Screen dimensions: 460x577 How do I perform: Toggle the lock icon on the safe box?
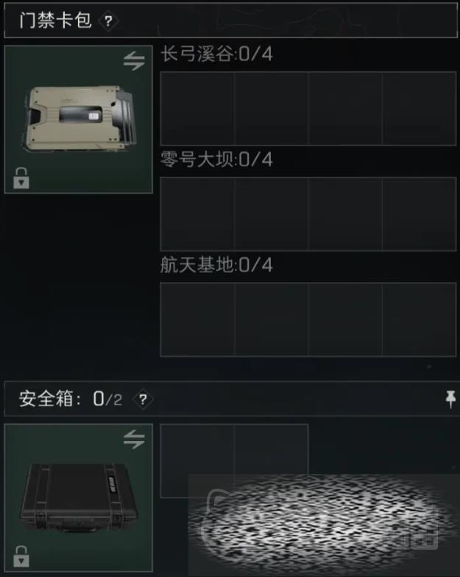(x=21, y=556)
